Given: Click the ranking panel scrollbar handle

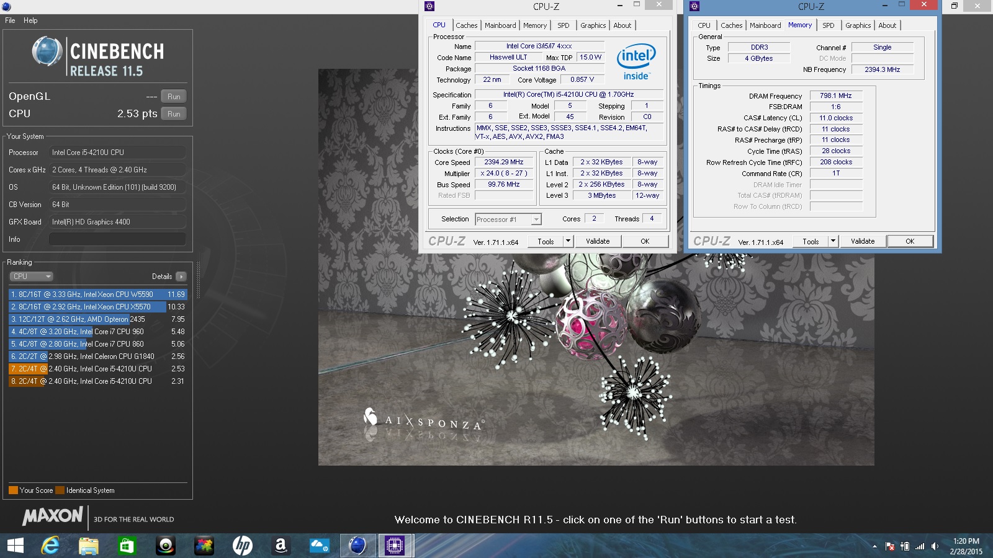Looking at the screenshot, I should [198, 280].
